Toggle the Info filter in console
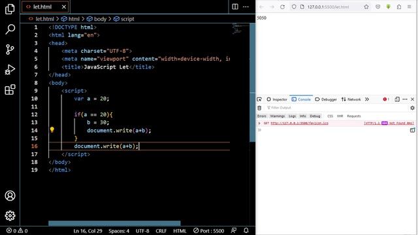This screenshot has height=235, width=418. [303, 116]
